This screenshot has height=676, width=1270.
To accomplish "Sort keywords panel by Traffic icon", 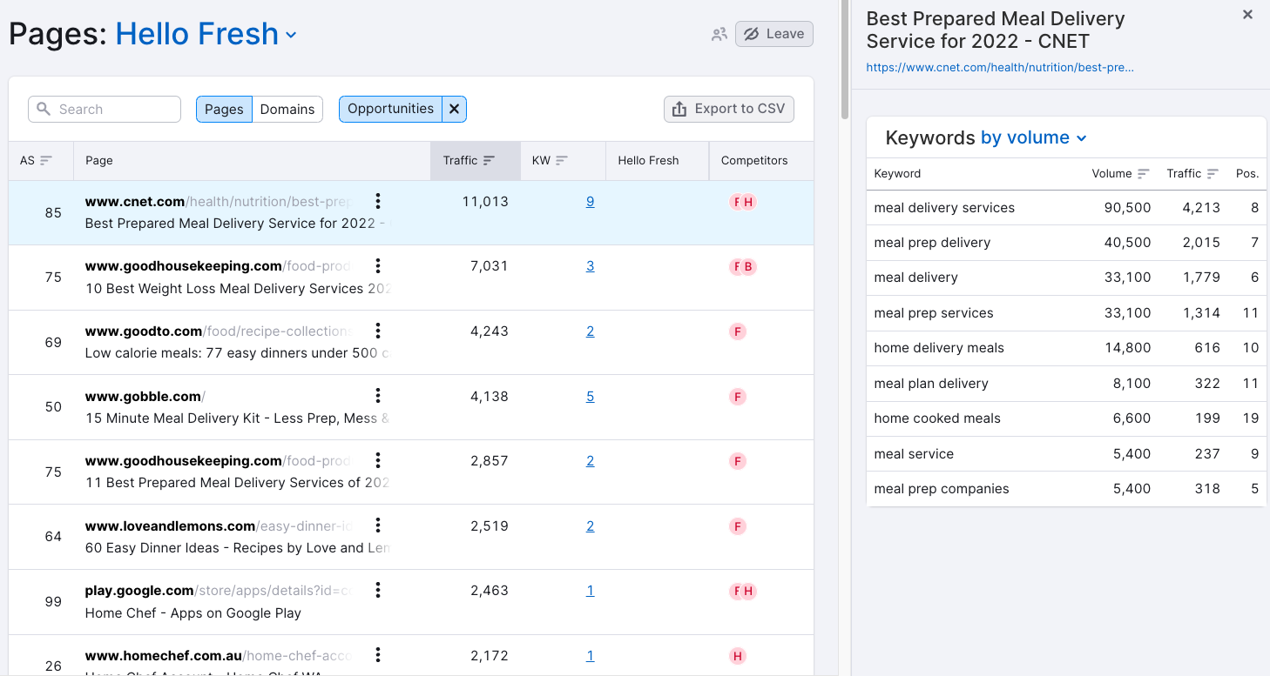I will 1213,173.
